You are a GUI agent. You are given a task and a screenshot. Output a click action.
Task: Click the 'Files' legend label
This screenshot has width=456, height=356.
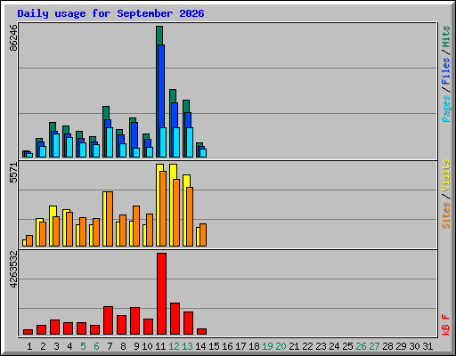(x=445, y=70)
